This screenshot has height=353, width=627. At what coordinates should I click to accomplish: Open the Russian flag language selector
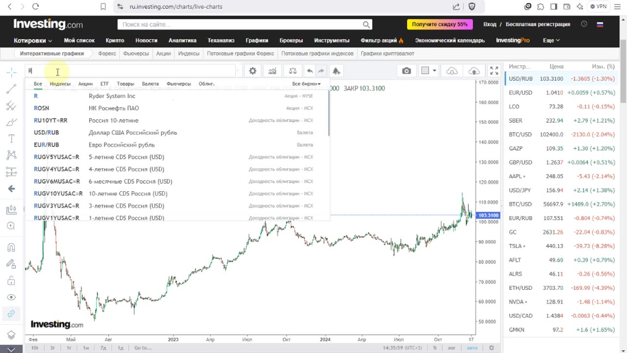pos(600,24)
